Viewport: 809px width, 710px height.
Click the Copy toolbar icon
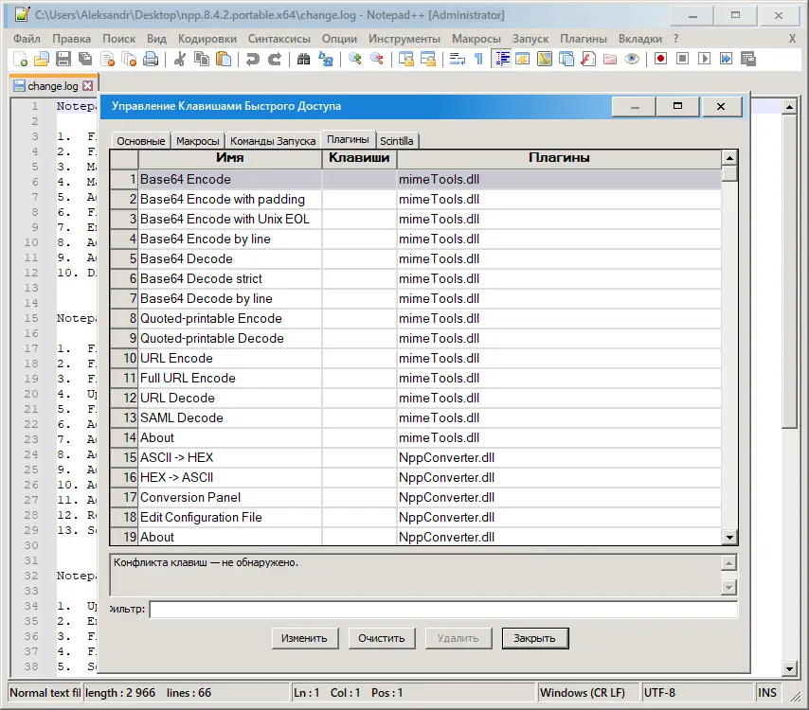coord(201,60)
